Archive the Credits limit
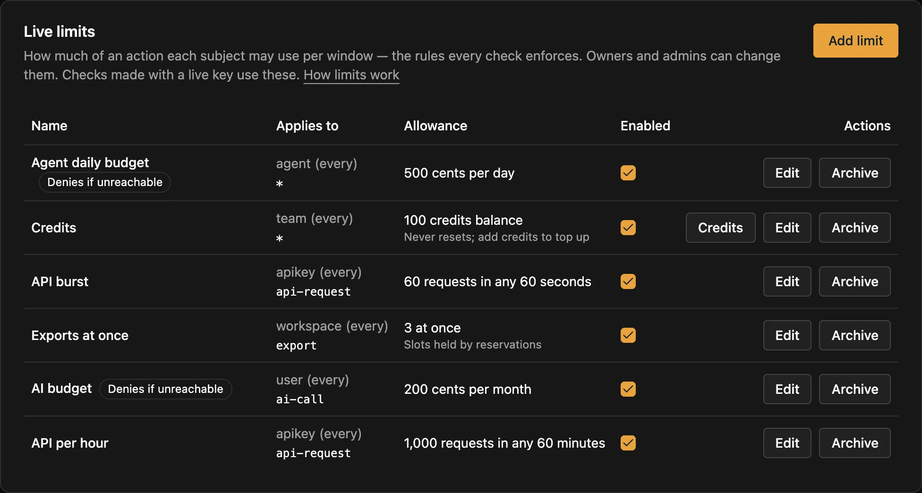 [x=854, y=228]
